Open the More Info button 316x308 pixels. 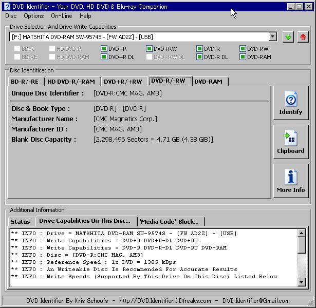(x=291, y=181)
